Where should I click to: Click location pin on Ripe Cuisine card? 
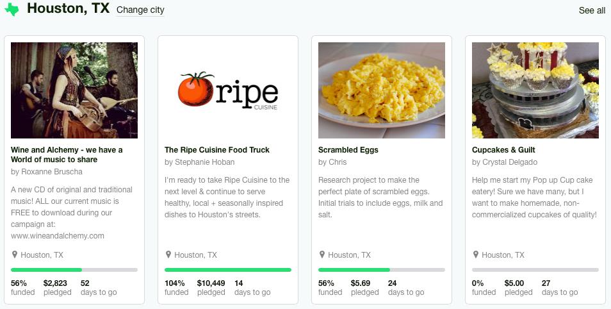coord(168,255)
